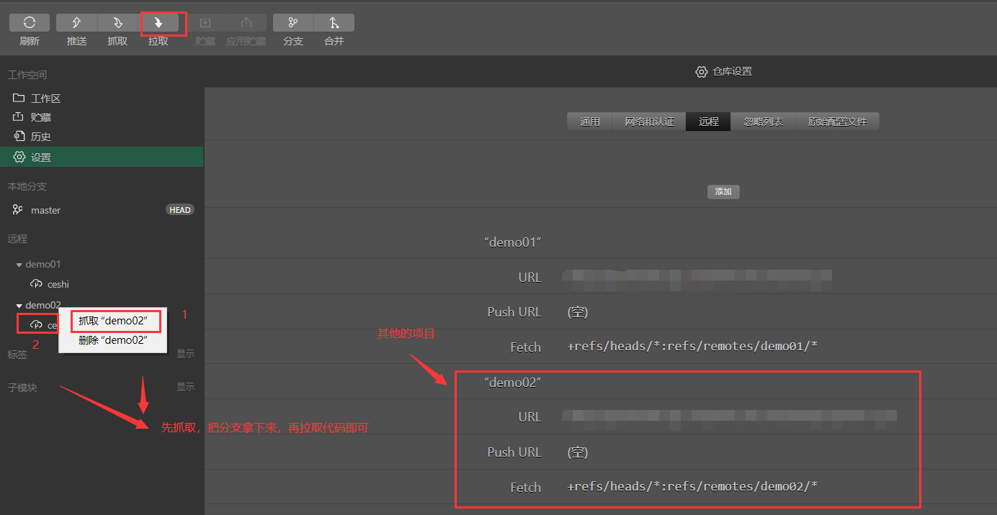
Task: Click the 添加 add remote button
Action: point(723,192)
